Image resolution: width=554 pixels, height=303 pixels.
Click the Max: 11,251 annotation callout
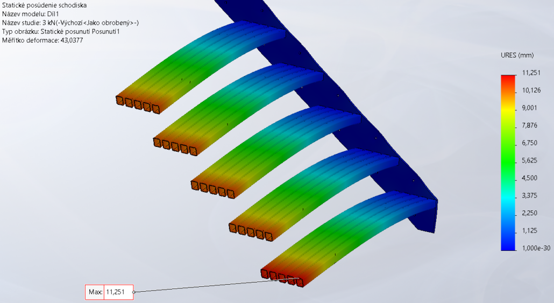pos(109,292)
